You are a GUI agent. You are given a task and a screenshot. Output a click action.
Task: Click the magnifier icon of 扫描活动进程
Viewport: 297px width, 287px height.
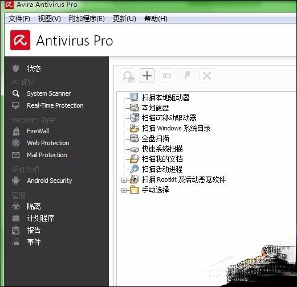coord(135,169)
